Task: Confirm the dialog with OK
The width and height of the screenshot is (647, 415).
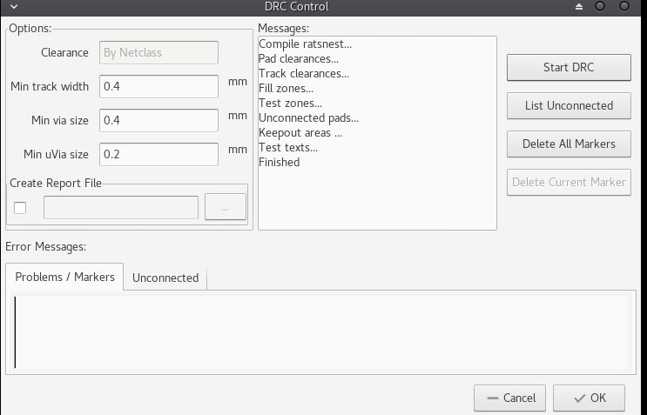Action: [x=589, y=398]
